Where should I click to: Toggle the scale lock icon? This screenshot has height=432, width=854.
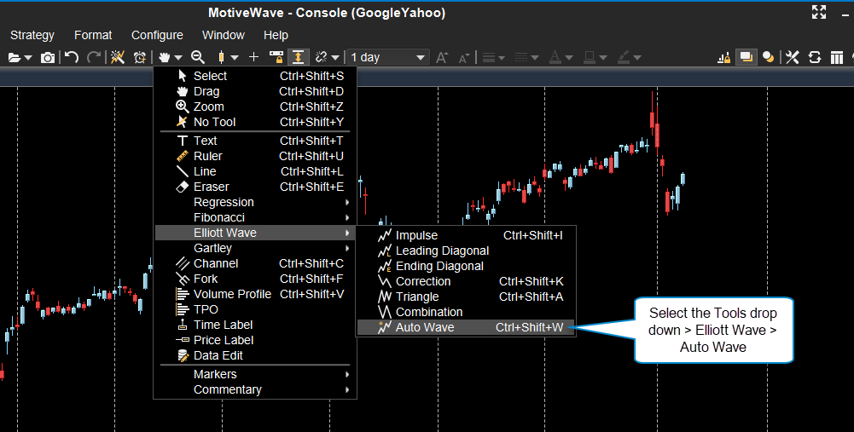276,57
